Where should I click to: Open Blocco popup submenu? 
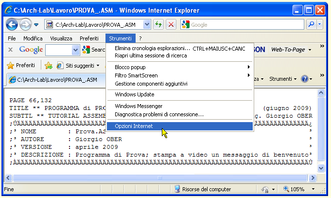[x=180, y=67]
